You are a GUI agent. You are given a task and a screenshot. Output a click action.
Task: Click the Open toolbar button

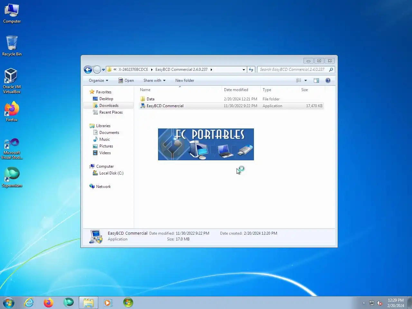click(126, 80)
